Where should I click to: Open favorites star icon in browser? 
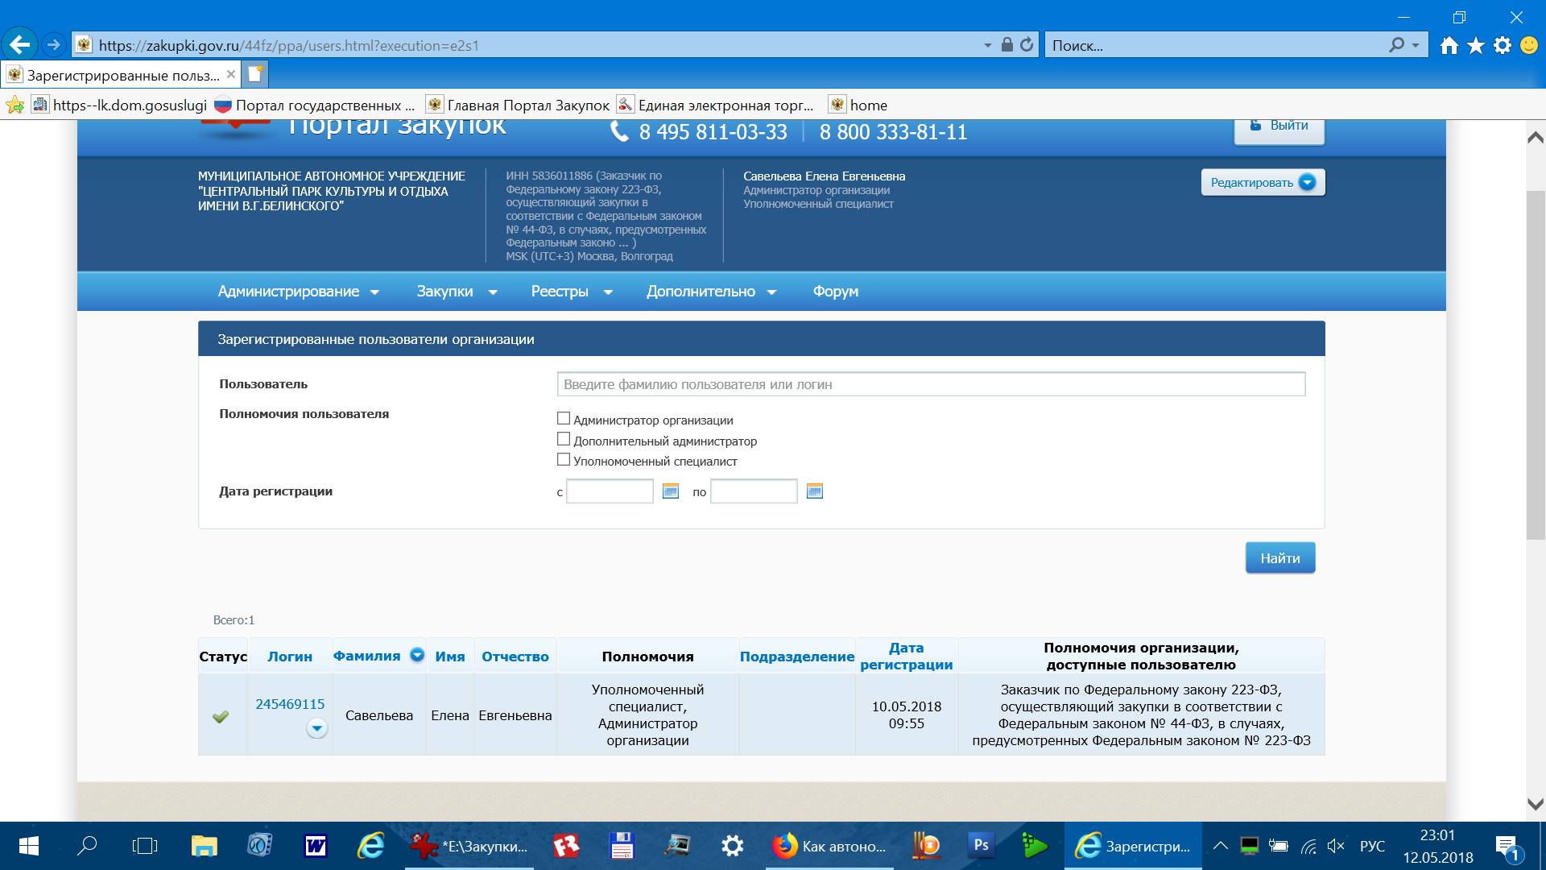[1476, 46]
